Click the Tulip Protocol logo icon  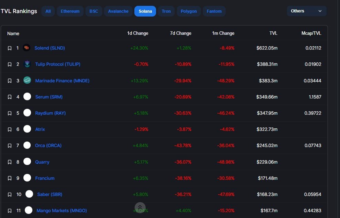coord(27,64)
